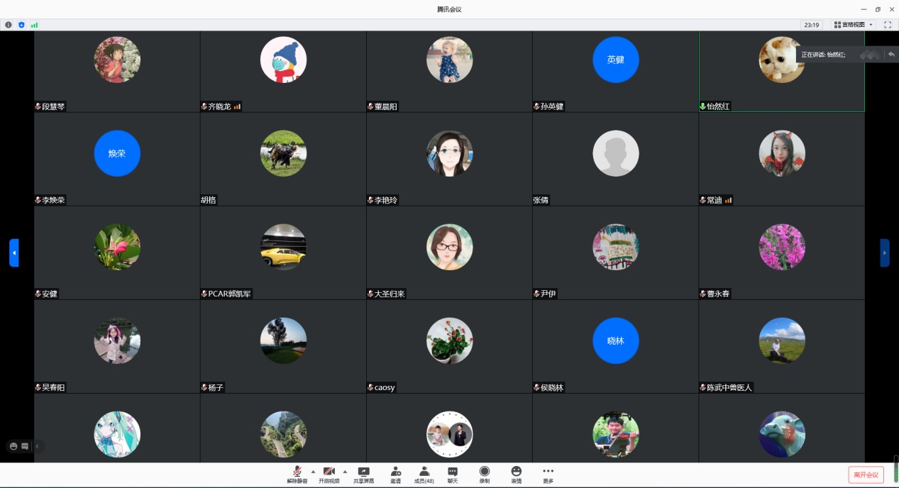Check the green network signal indicator

(34, 25)
